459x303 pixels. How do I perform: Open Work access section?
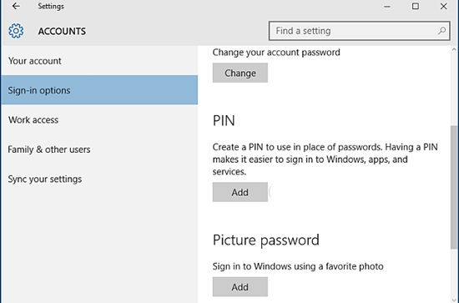pyautogui.click(x=99, y=119)
